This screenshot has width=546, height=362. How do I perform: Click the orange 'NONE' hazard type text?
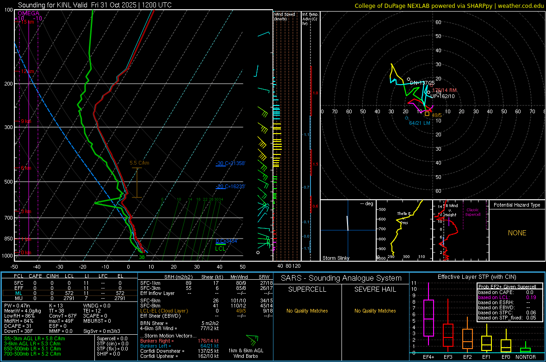tap(517, 233)
